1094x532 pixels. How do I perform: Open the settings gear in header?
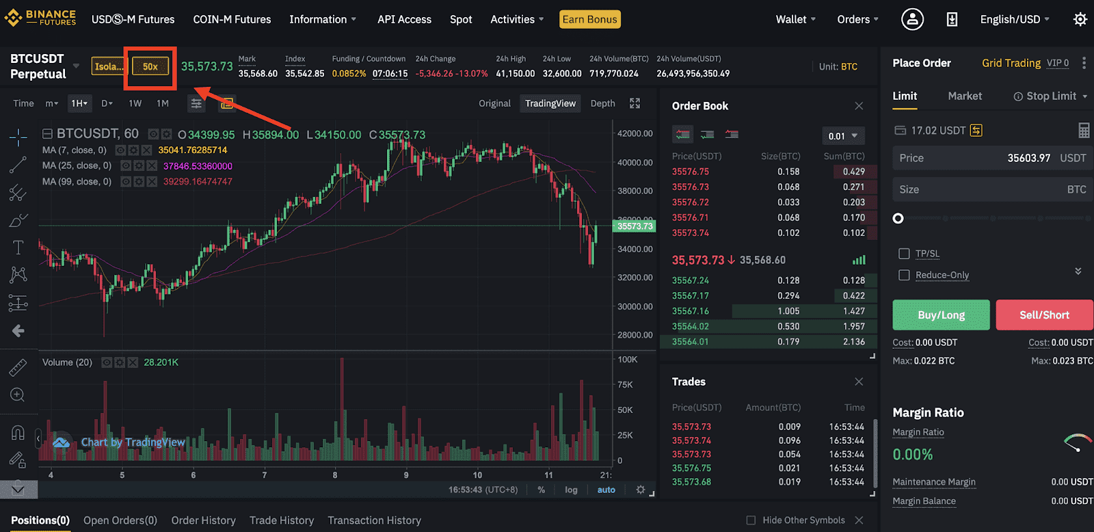coord(1080,19)
